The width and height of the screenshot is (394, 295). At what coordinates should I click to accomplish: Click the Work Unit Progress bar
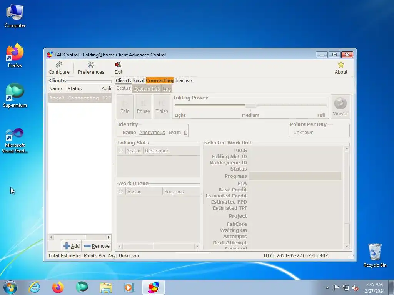point(295,176)
